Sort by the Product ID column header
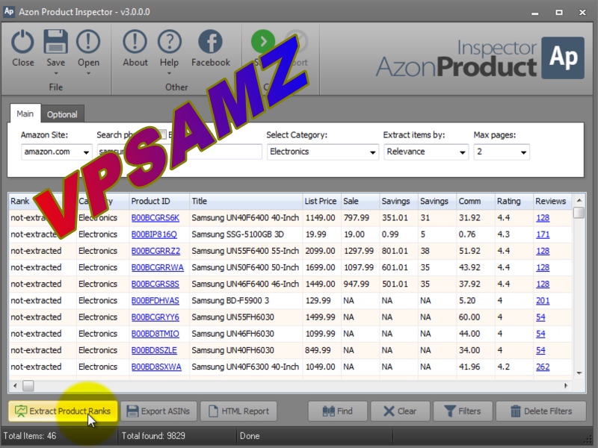This screenshot has height=448, width=598. [159, 201]
